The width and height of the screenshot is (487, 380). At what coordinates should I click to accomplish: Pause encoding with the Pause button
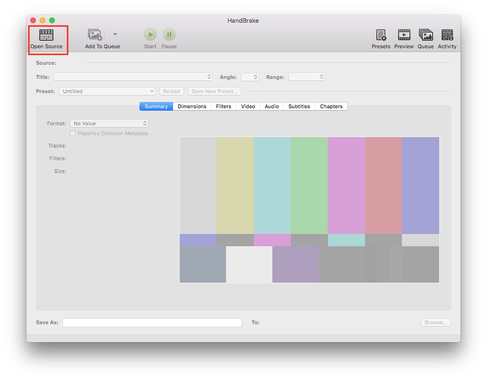[169, 35]
